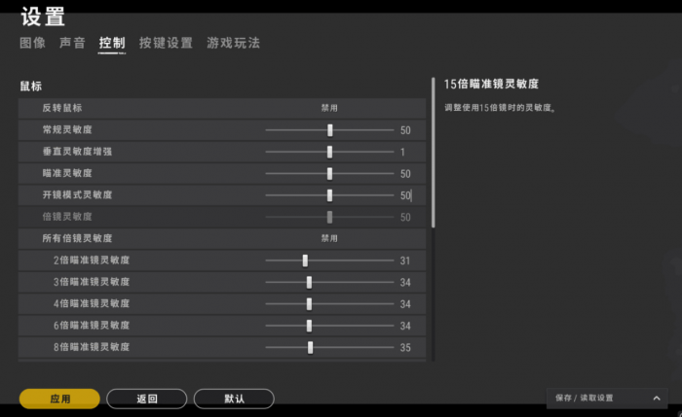Click the yellow 应用 button
Viewport: 682px width, 417px height.
(59, 399)
